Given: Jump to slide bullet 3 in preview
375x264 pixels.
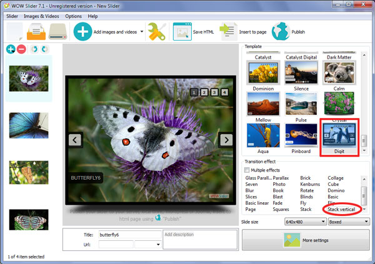Looking at the screenshot, I should [x=214, y=92].
